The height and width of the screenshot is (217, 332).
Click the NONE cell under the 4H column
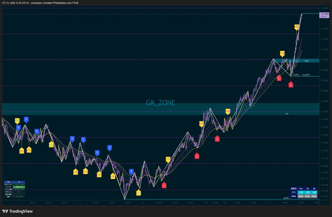click(x=314, y=196)
